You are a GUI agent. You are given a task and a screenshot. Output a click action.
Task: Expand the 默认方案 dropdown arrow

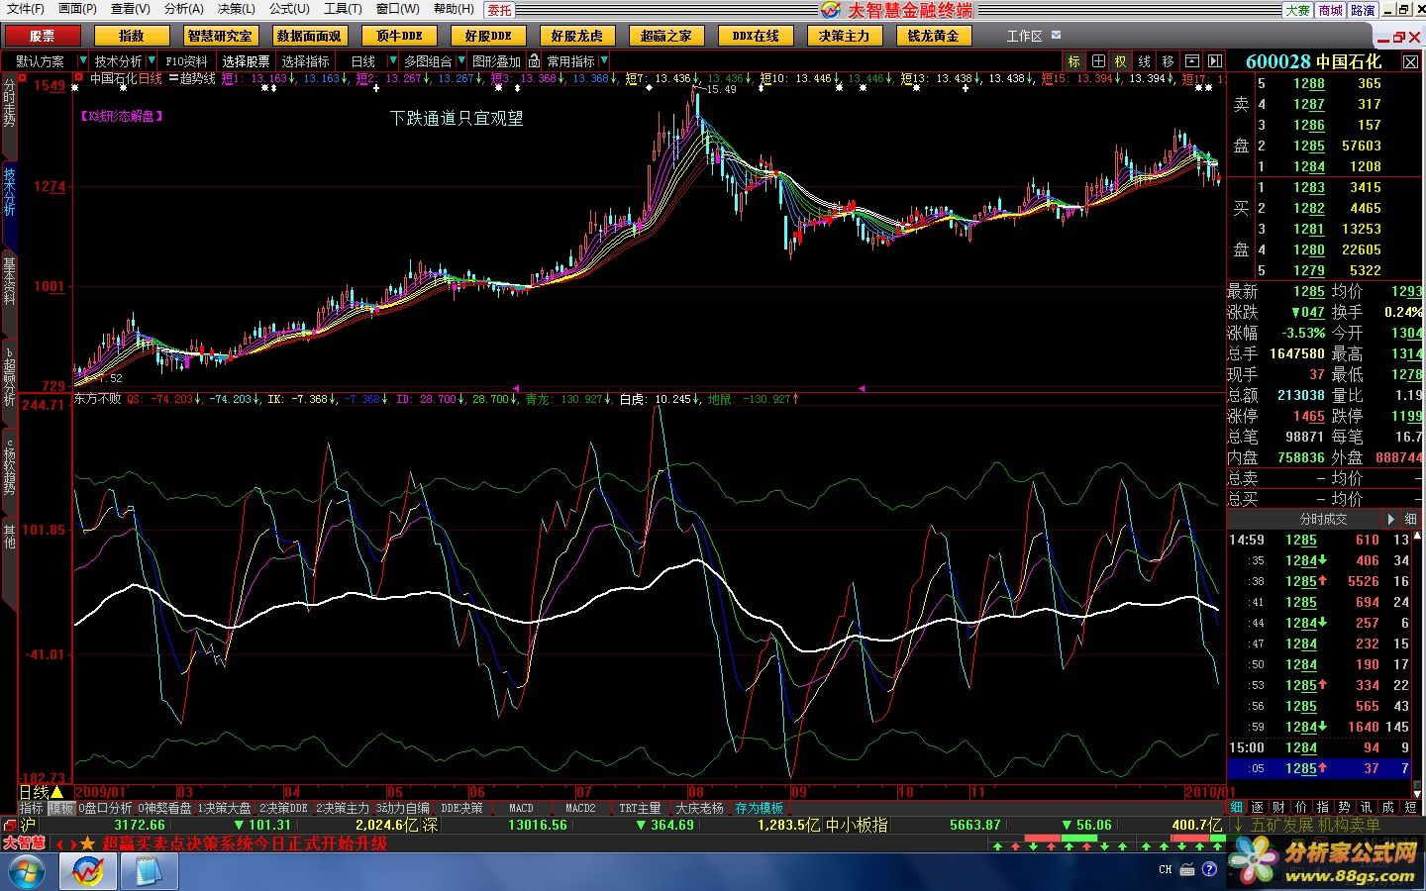click(x=82, y=61)
